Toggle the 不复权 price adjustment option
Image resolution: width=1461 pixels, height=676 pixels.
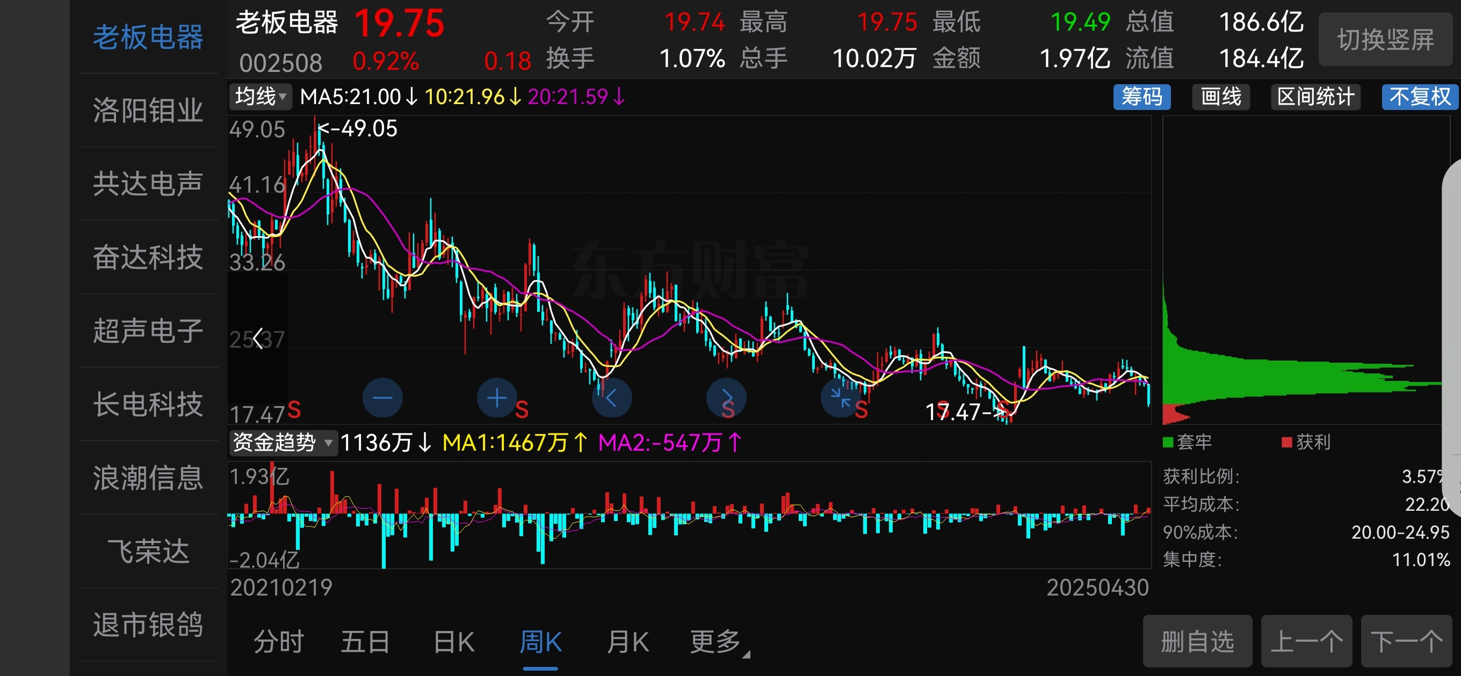1420,97
